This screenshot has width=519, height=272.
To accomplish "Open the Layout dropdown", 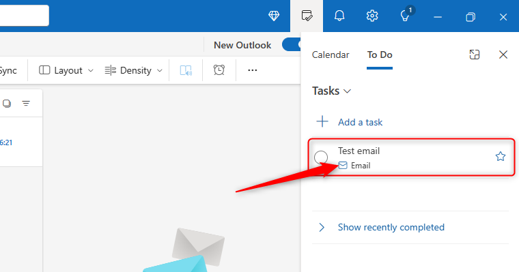I will (x=66, y=70).
